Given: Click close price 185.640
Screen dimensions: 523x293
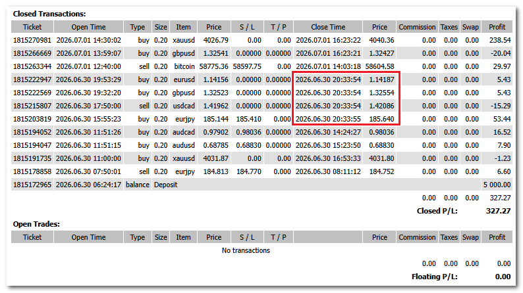Looking at the screenshot, I should [x=381, y=119].
